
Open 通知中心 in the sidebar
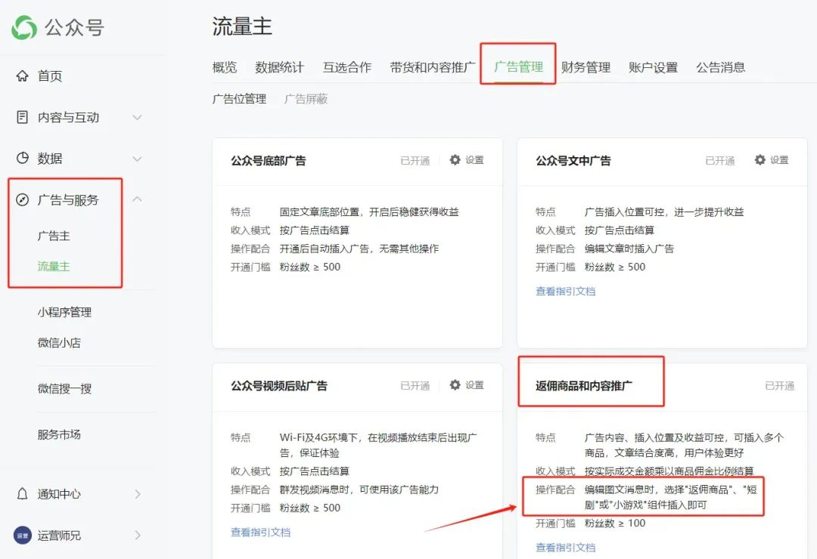coord(59,493)
